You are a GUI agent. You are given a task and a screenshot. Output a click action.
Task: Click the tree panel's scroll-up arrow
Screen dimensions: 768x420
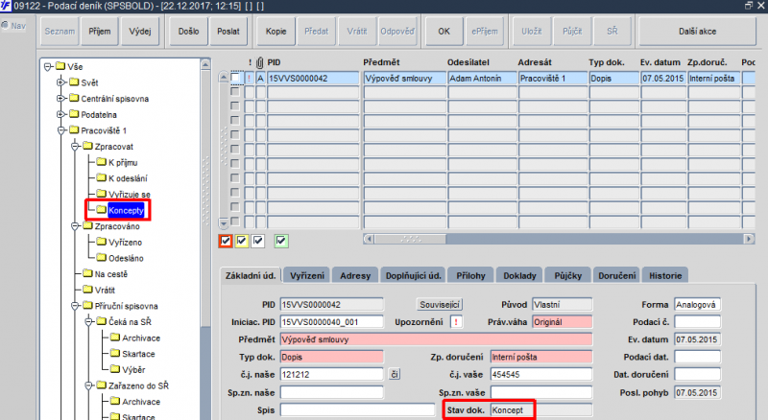tap(205, 64)
